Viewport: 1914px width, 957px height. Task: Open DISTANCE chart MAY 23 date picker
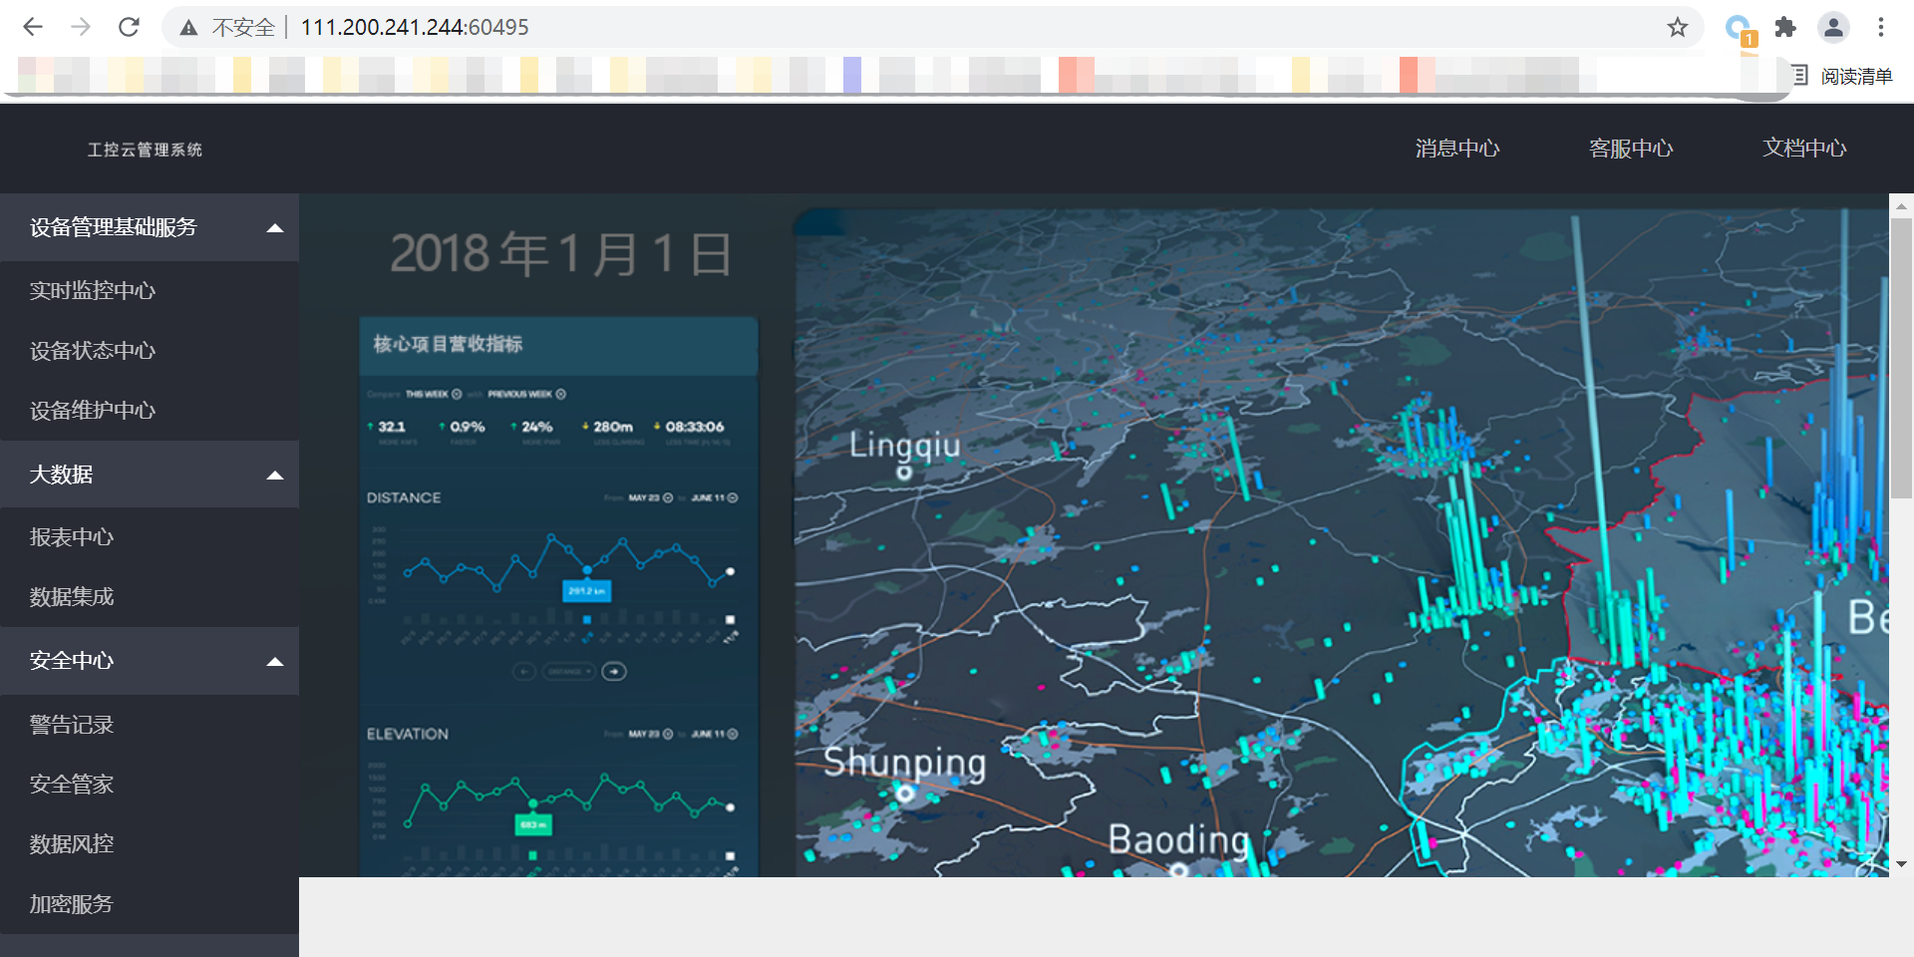(650, 498)
